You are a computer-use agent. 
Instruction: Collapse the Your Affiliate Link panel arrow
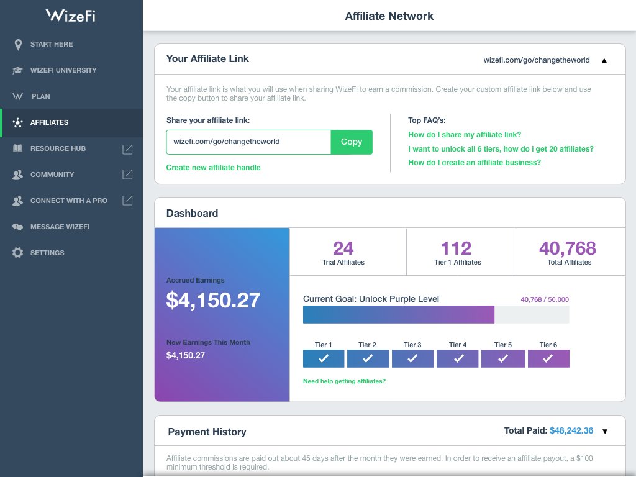click(x=604, y=60)
